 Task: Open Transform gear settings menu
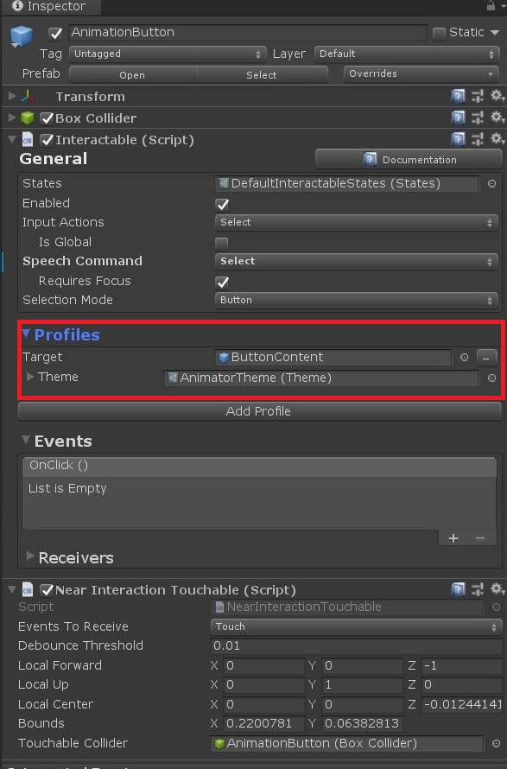[497, 96]
